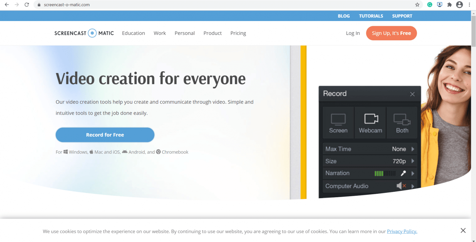Screen dimensions: 476x242
Task: Bookmark this page with star icon
Action: click(x=417, y=5)
